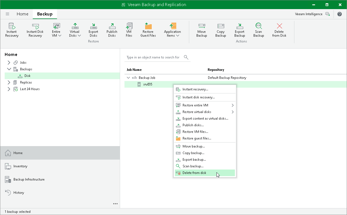Expand the Replicas tree node
The image size is (347, 215).
coord(9,82)
